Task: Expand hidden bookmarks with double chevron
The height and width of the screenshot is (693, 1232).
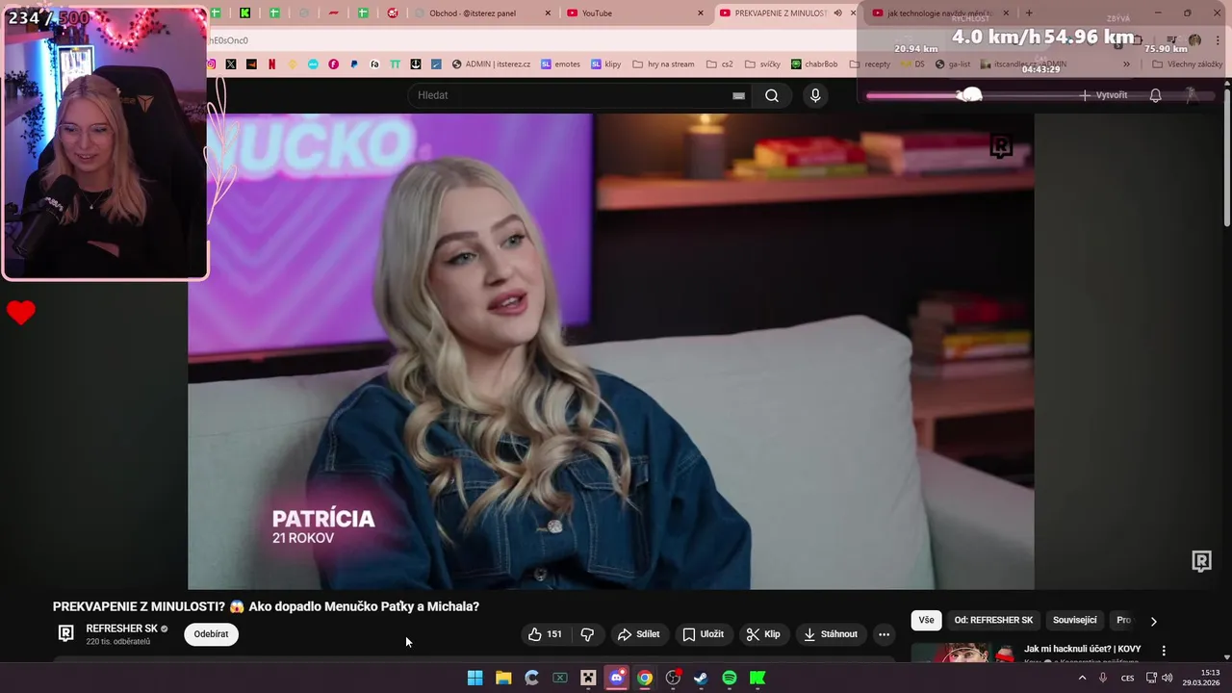Action: [x=1126, y=64]
